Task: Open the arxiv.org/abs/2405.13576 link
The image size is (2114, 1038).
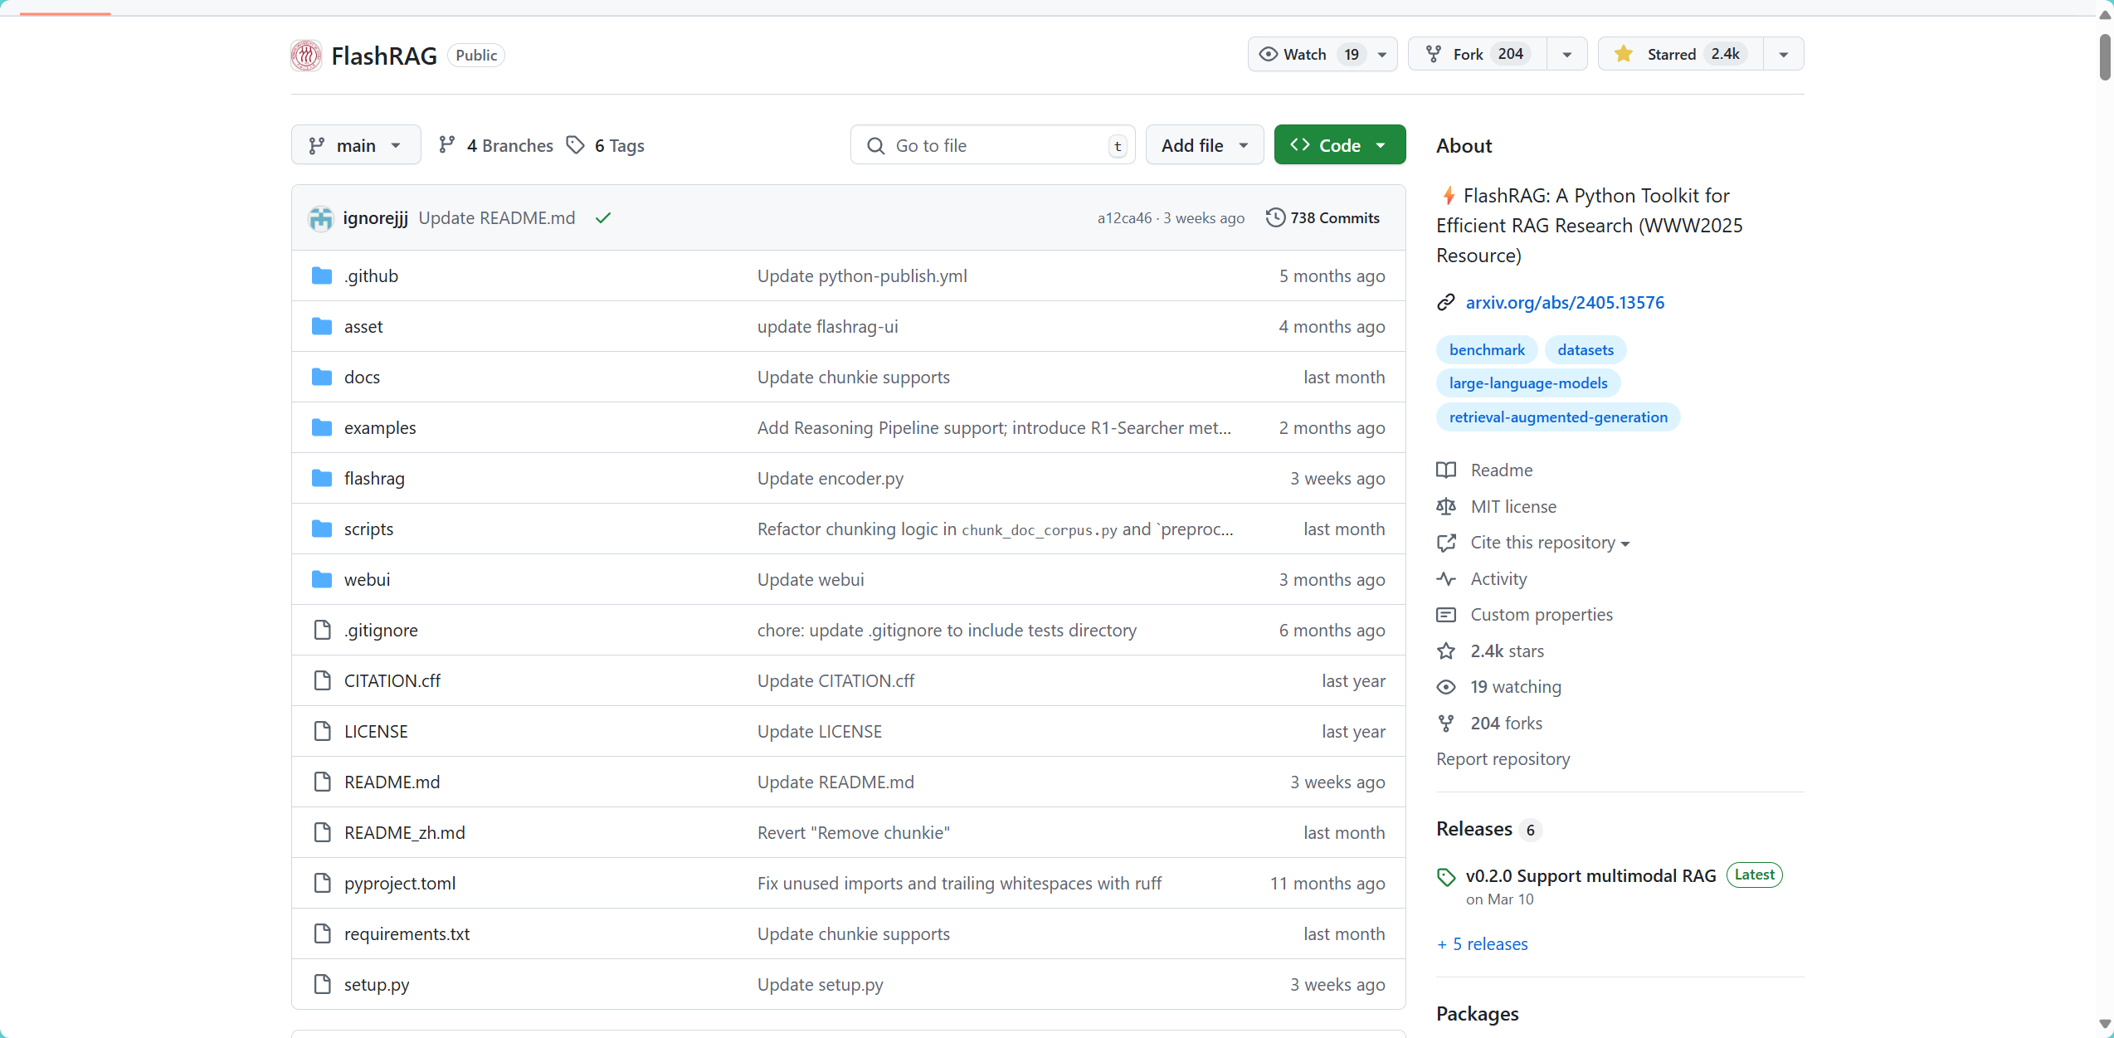Action: pyautogui.click(x=1565, y=303)
